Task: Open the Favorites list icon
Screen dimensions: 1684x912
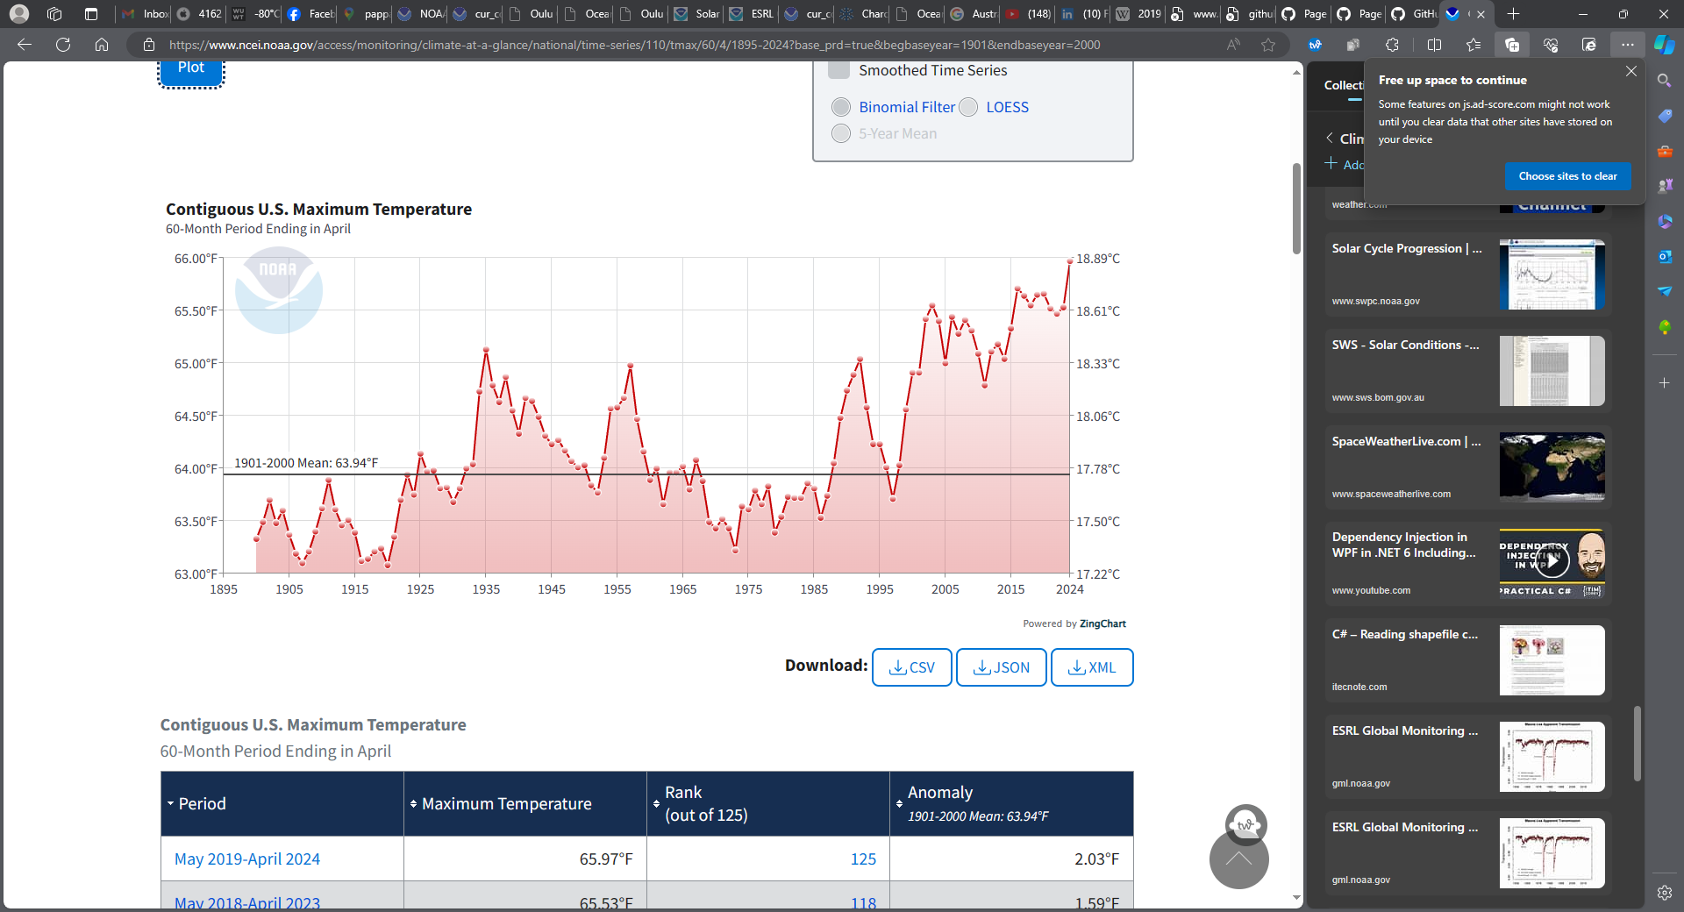Action: click(1473, 45)
